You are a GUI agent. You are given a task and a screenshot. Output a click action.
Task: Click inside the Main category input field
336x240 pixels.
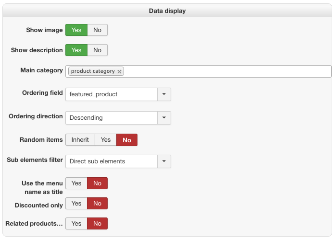point(226,71)
